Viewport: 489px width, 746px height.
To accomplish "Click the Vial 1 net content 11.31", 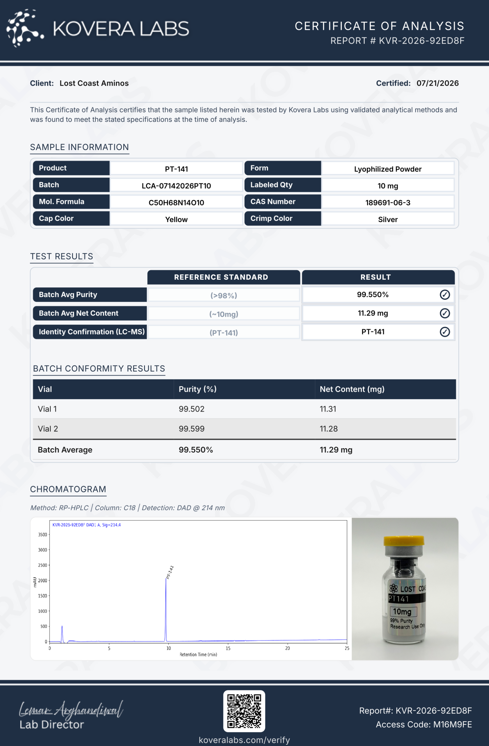I will coord(328,409).
